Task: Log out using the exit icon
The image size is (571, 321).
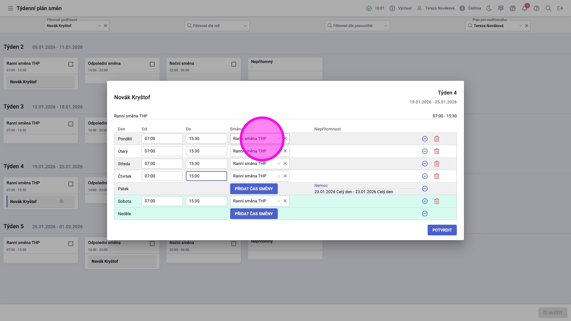Action: 560,8
